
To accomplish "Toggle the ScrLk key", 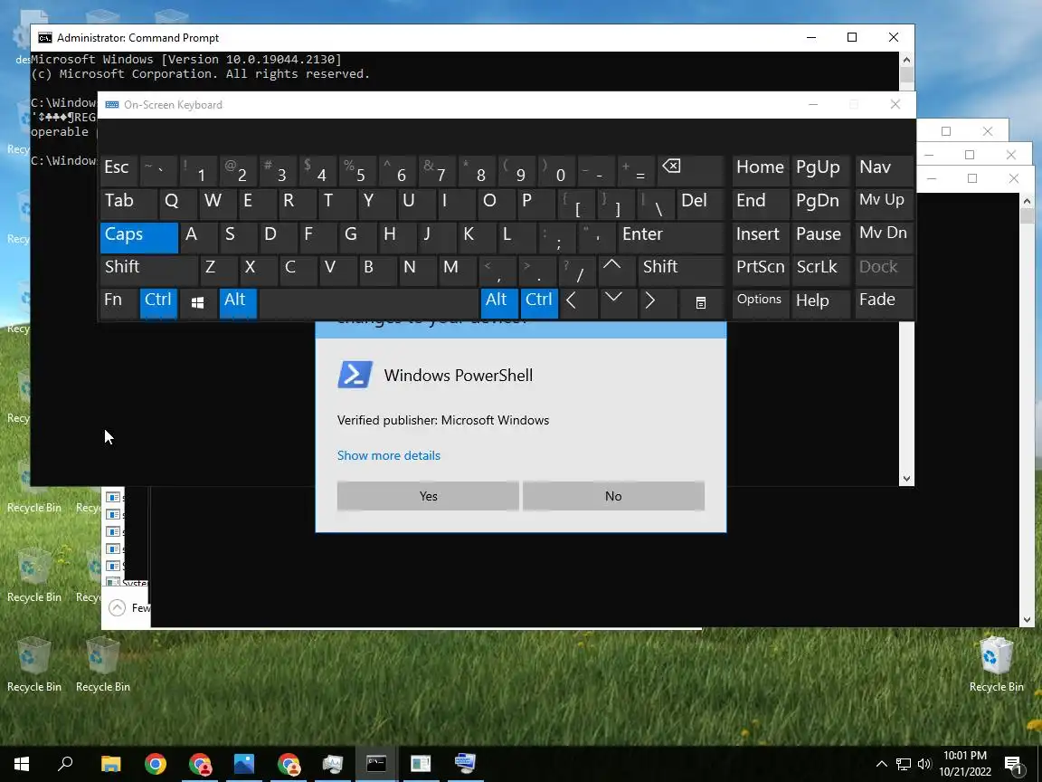I will 820,270.
